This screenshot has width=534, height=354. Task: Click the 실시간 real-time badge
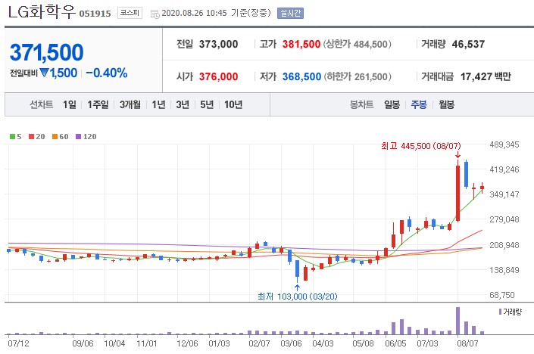coord(290,14)
